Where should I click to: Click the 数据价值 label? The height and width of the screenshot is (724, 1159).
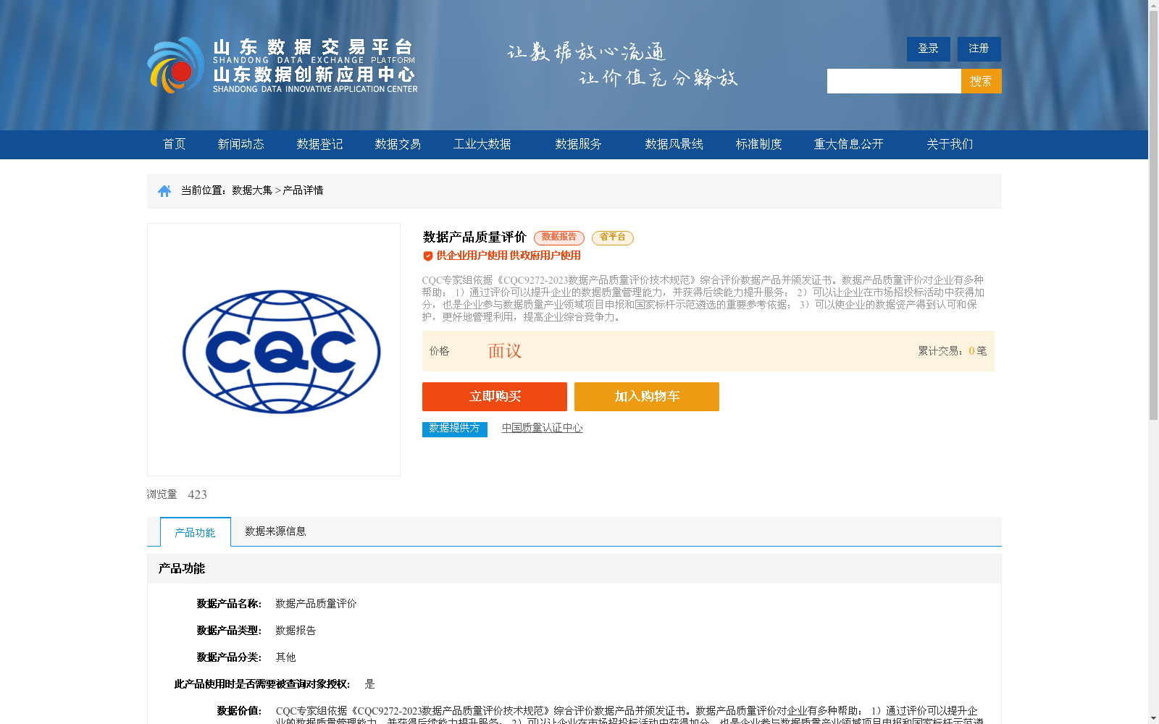click(239, 711)
